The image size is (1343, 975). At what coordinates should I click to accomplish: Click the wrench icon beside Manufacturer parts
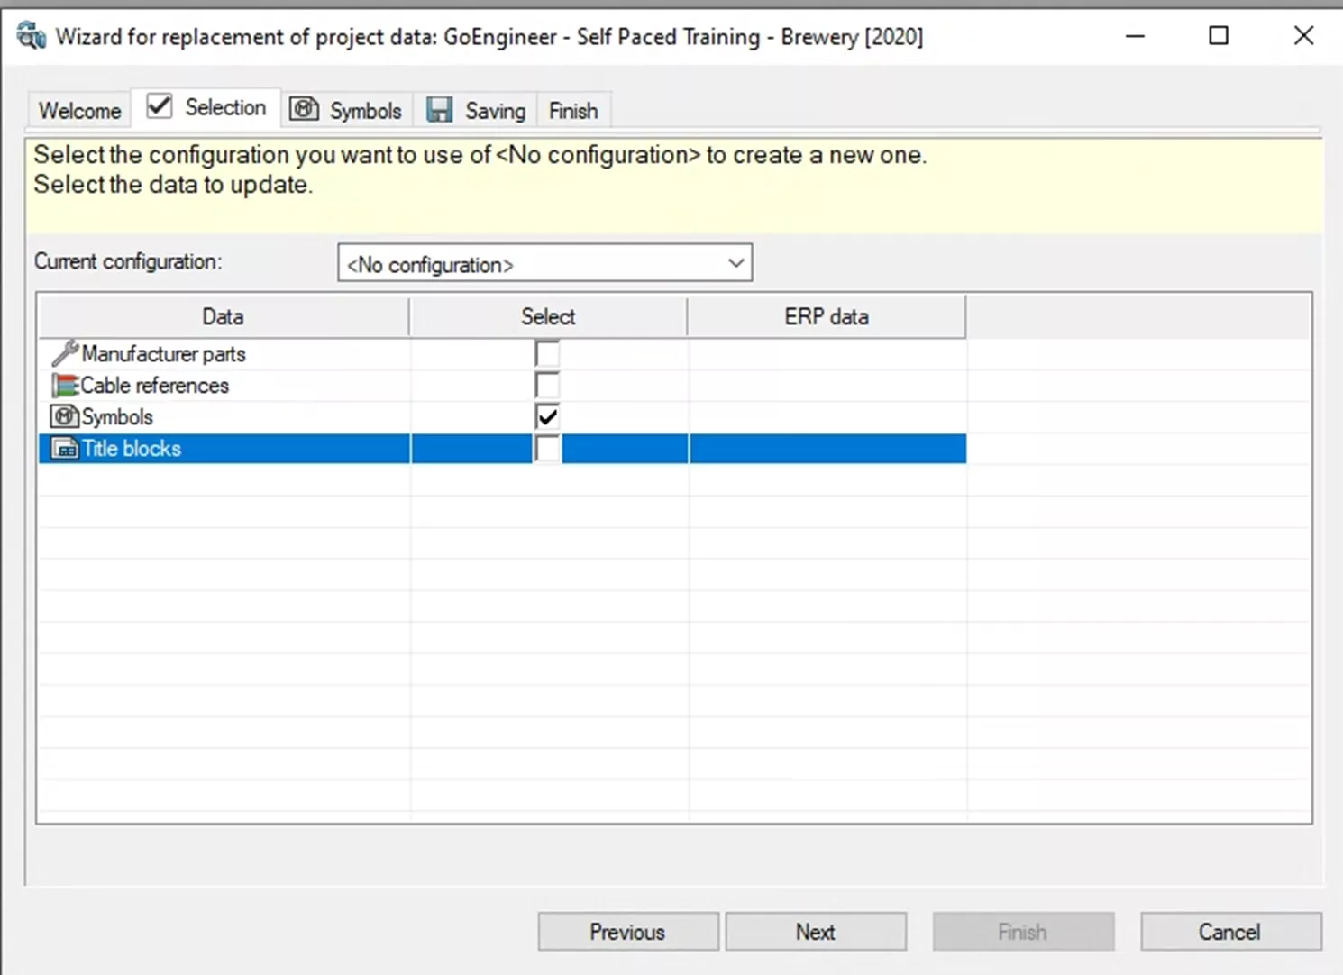[64, 353]
